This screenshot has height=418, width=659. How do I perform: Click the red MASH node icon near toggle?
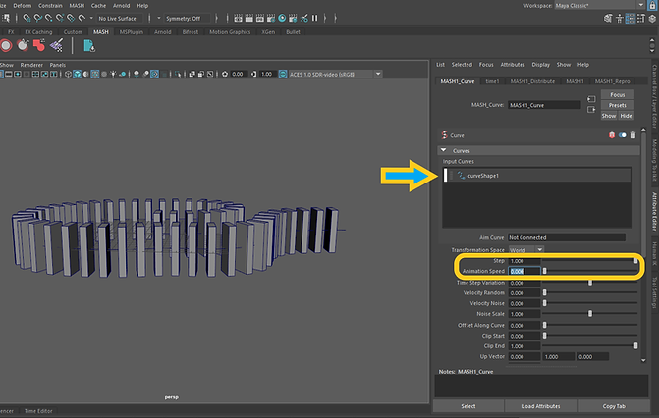tap(612, 135)
